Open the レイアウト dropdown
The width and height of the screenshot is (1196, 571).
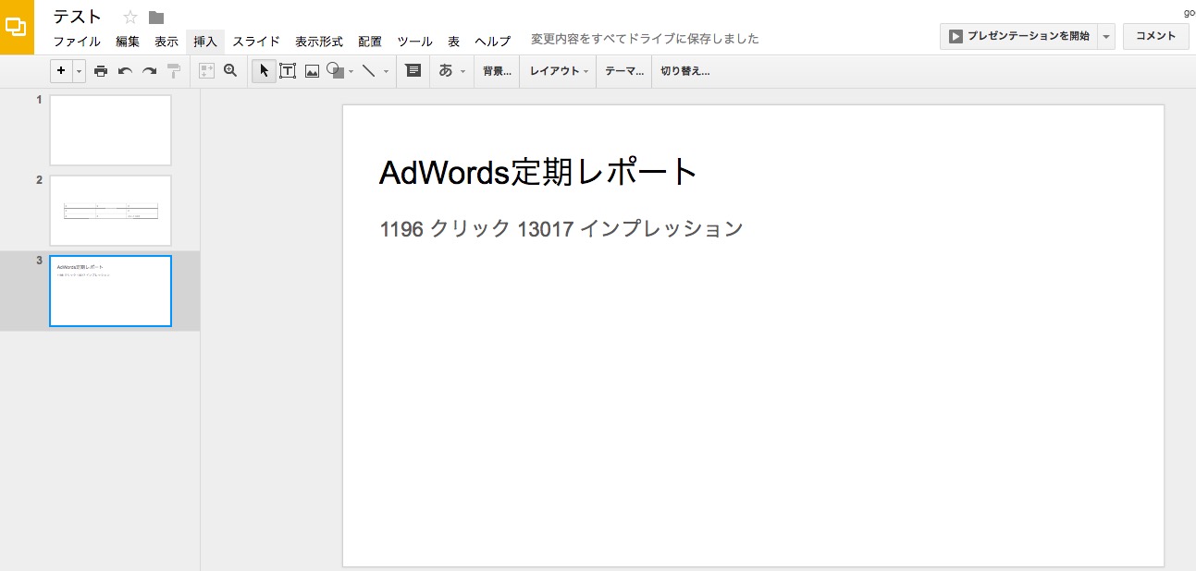(559, 70)
